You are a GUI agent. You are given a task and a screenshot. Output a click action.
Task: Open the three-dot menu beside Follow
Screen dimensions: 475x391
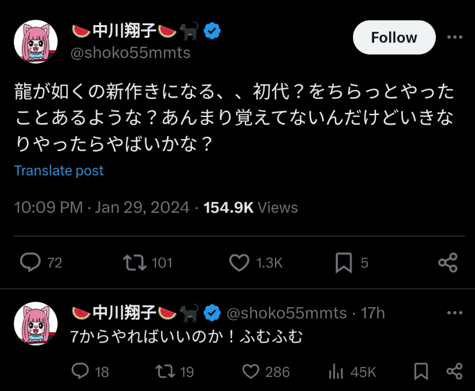click(x=455, y=37)
